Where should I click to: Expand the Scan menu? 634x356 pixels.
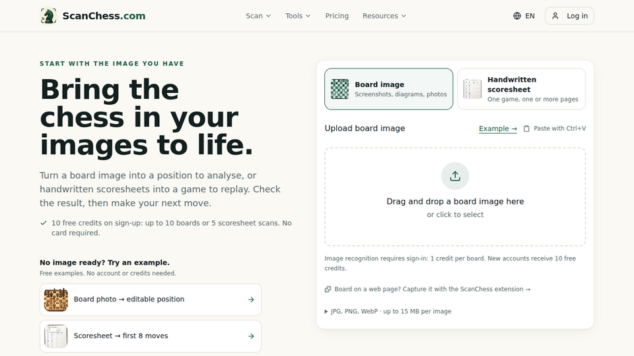[x=258, y=16]
